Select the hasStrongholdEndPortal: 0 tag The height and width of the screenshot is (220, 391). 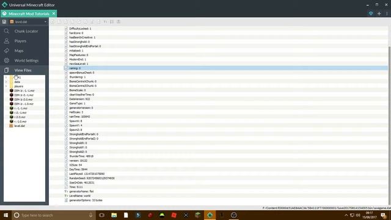click(x=85, y=46)
